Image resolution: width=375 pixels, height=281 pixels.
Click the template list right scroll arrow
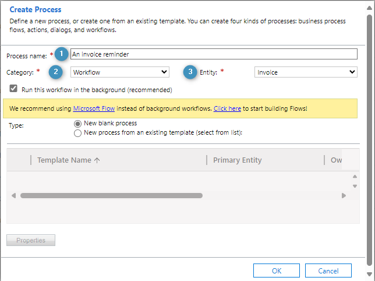pos(344,195)
